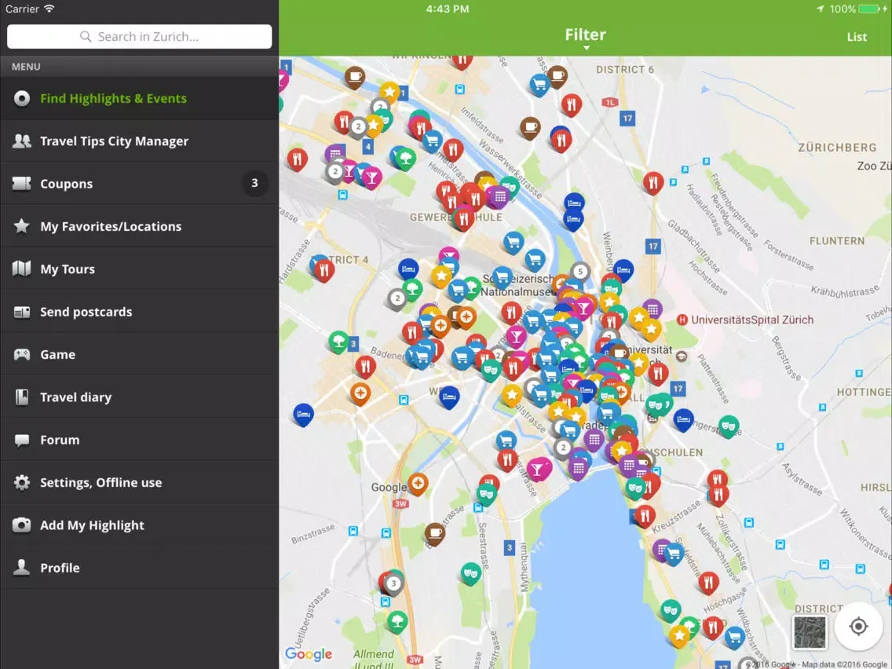The width and height of the screenshot is (892, 669).
Task: Tap pink cocktail pin above Seestrasse
Action: coord(538,470)
